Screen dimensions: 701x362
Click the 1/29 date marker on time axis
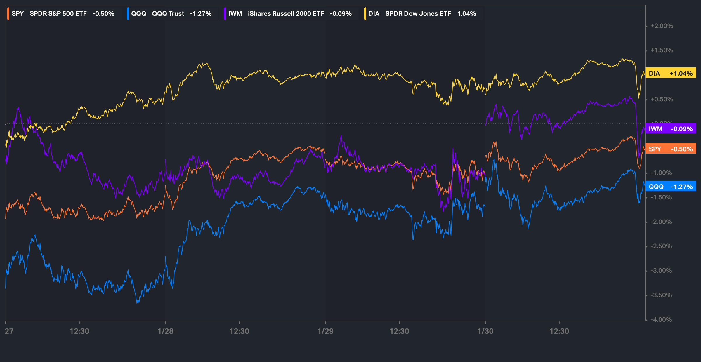pos(325,331)
